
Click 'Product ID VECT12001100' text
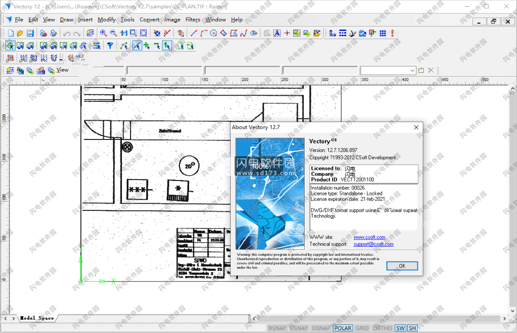pos(342,180)
